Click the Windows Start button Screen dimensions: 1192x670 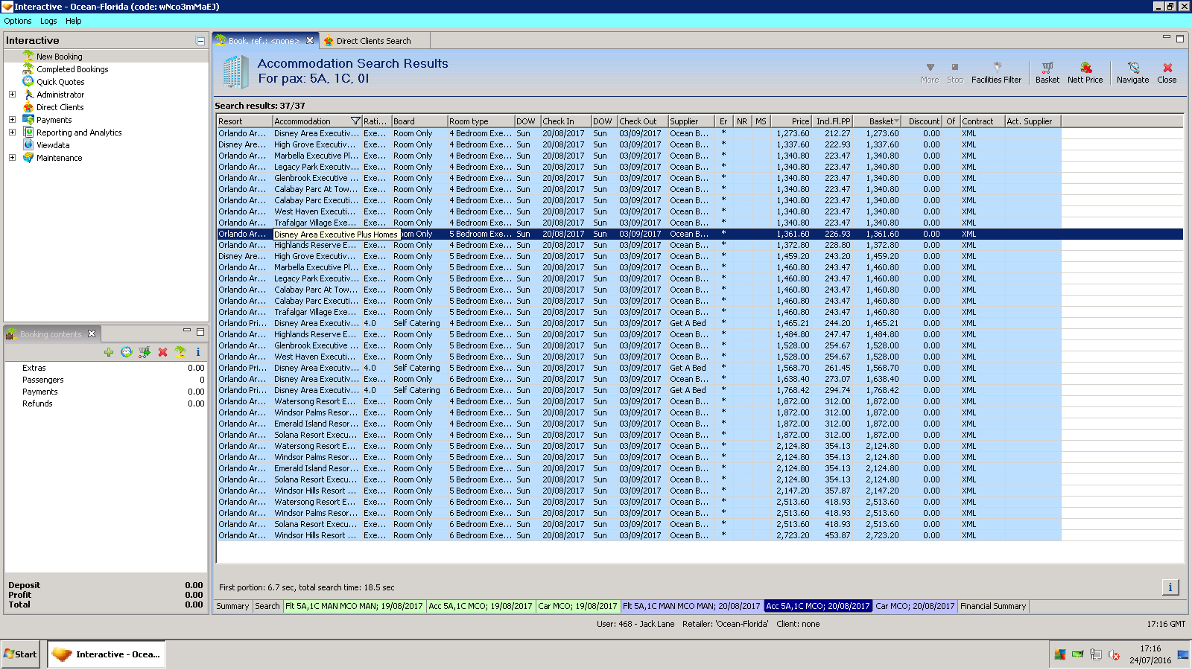point(20,654)
